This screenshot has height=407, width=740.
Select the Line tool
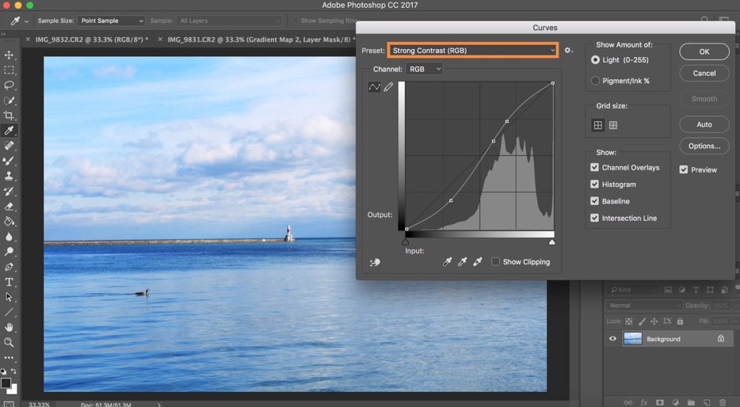coord(9,312)
